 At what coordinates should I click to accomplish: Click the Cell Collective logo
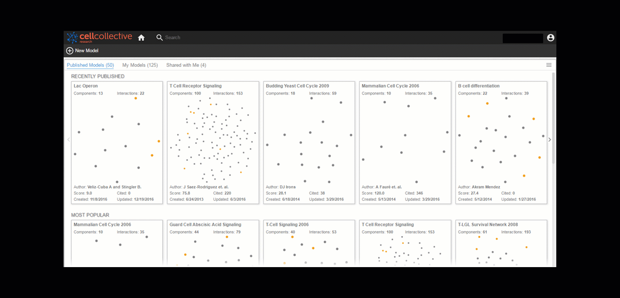(x=100, y=37)
